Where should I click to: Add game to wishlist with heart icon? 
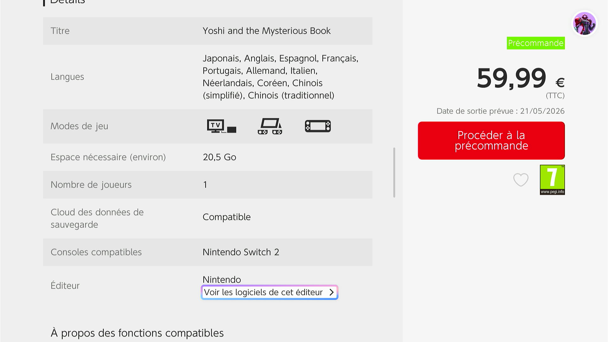521,180
